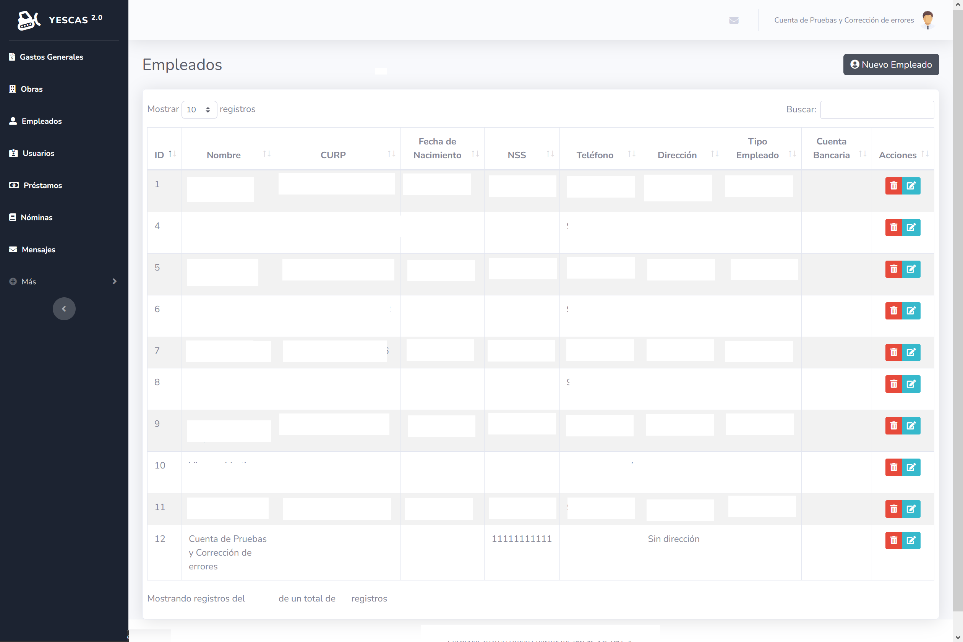963x642 pixels.
Task: Click the page scrollbar down arrow
Action: click(958, 637)
